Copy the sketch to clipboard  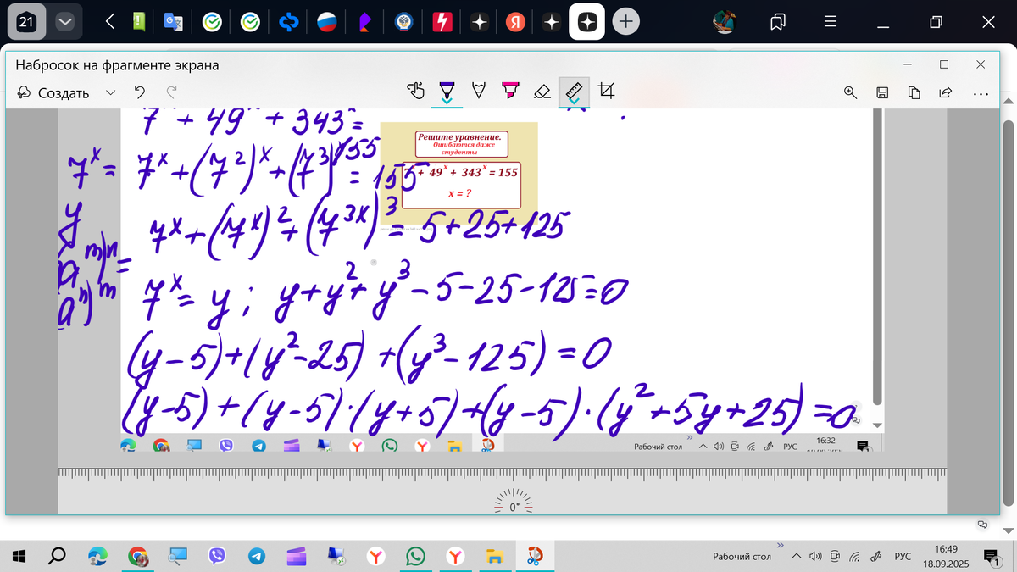click(914, 92)
